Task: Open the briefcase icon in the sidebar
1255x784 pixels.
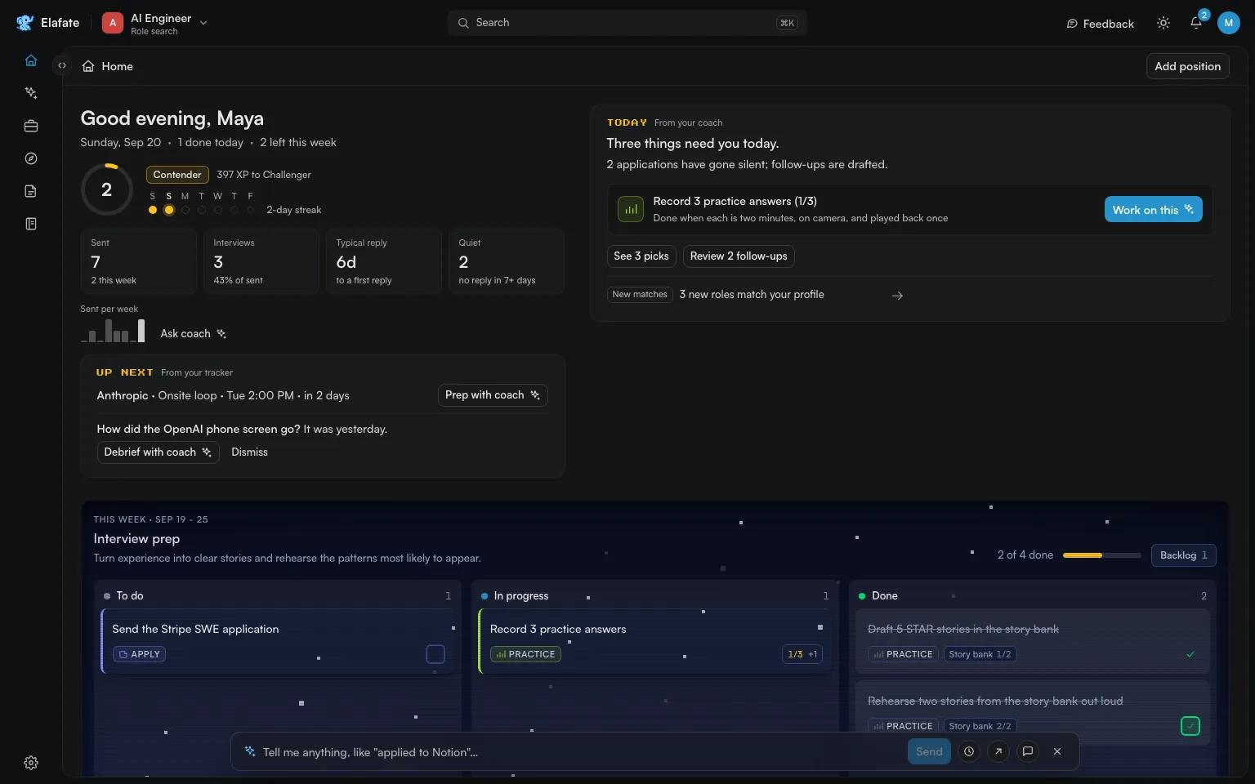Action: (x=31, y=126)
